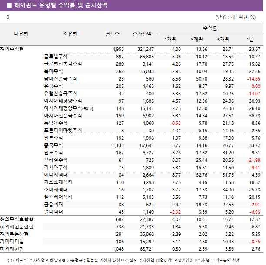
Task: Click the 1개월 column header
Action: (x=170, y=40)
